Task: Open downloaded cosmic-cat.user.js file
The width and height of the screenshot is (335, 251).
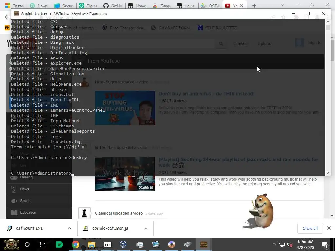Action: (x=110, y=228)
